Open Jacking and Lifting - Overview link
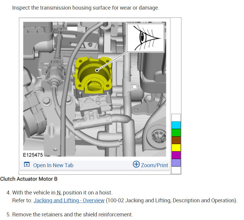 point(69,200)
